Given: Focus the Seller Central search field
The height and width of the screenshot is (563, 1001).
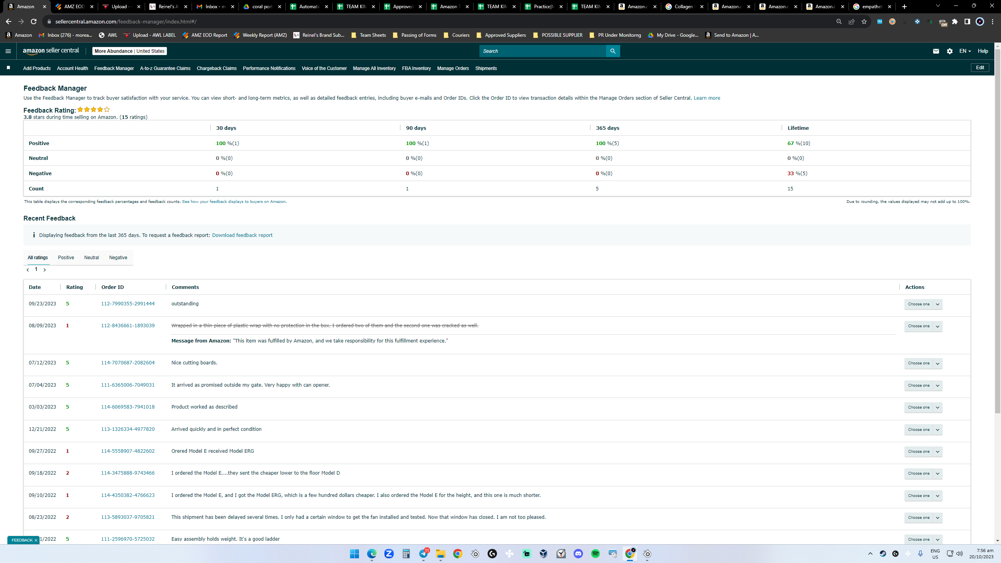Looking at the screenshot, I should coord(543,51).
